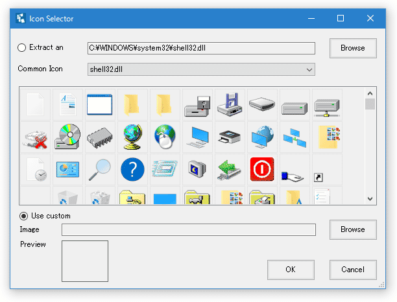This screenshot has width=397, height=302.
Task: Select the text document icon
Action: [67, 104]
